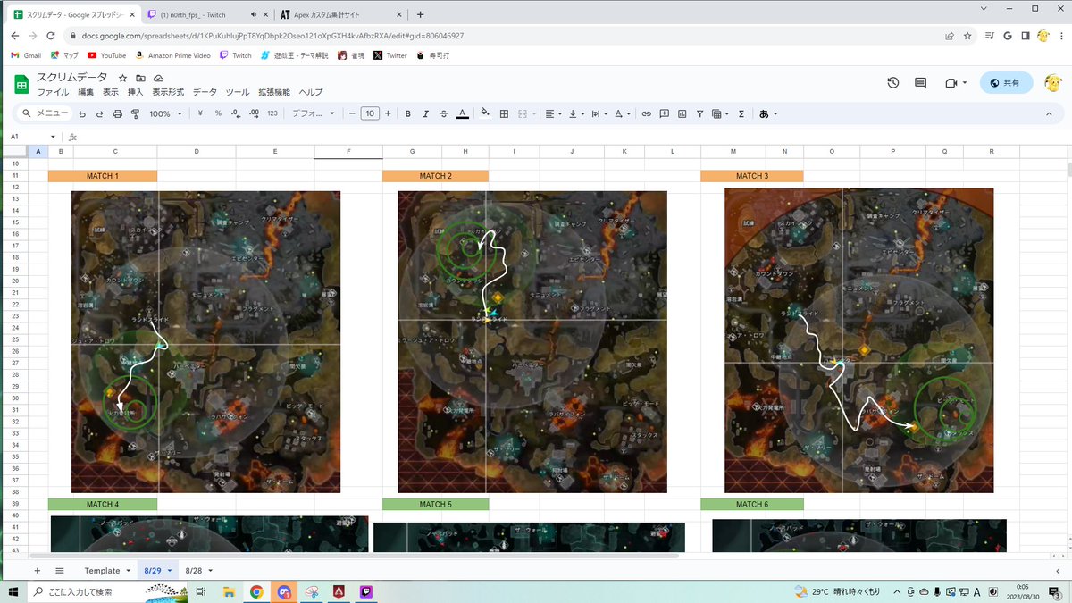Format cells as currency with yen icon

[200, 113]
